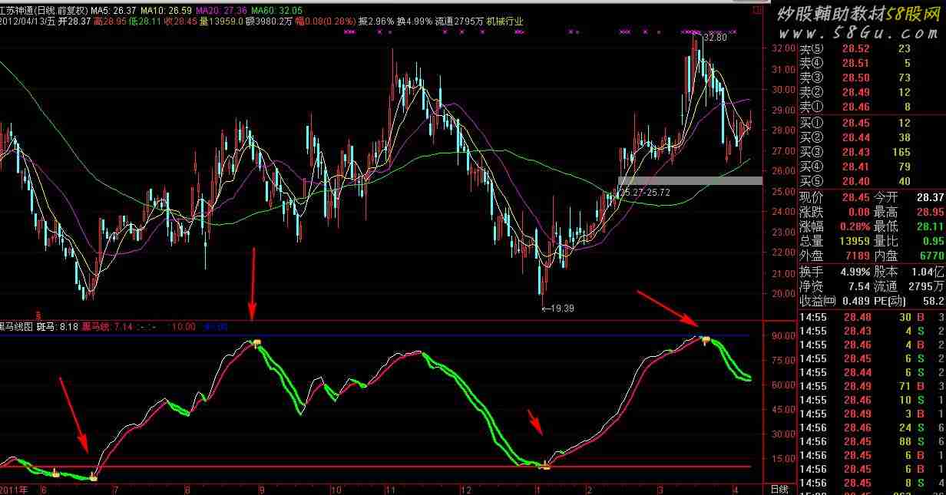
Task: Click the yellow signal marker at September's indicator peak
Action: (x=259, y=342)
